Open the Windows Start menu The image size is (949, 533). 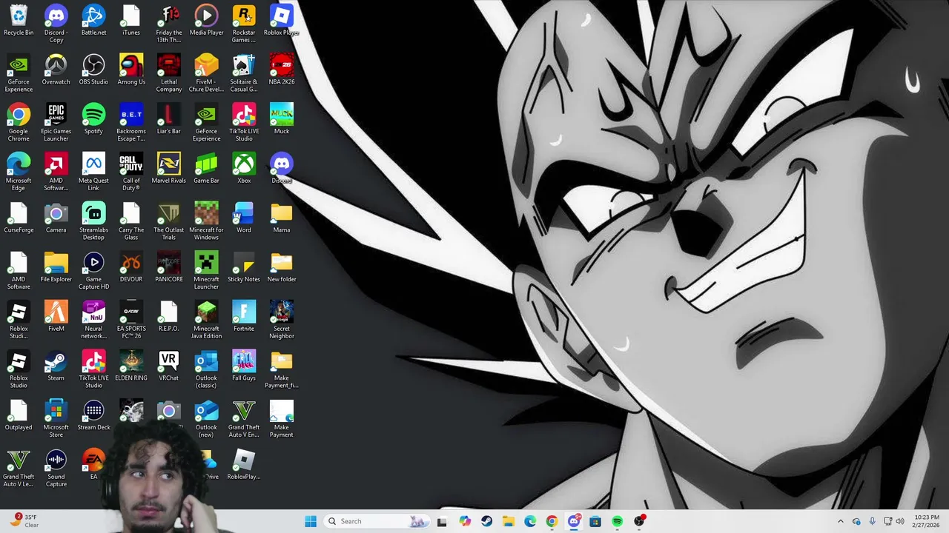click(x=311, y=521)
